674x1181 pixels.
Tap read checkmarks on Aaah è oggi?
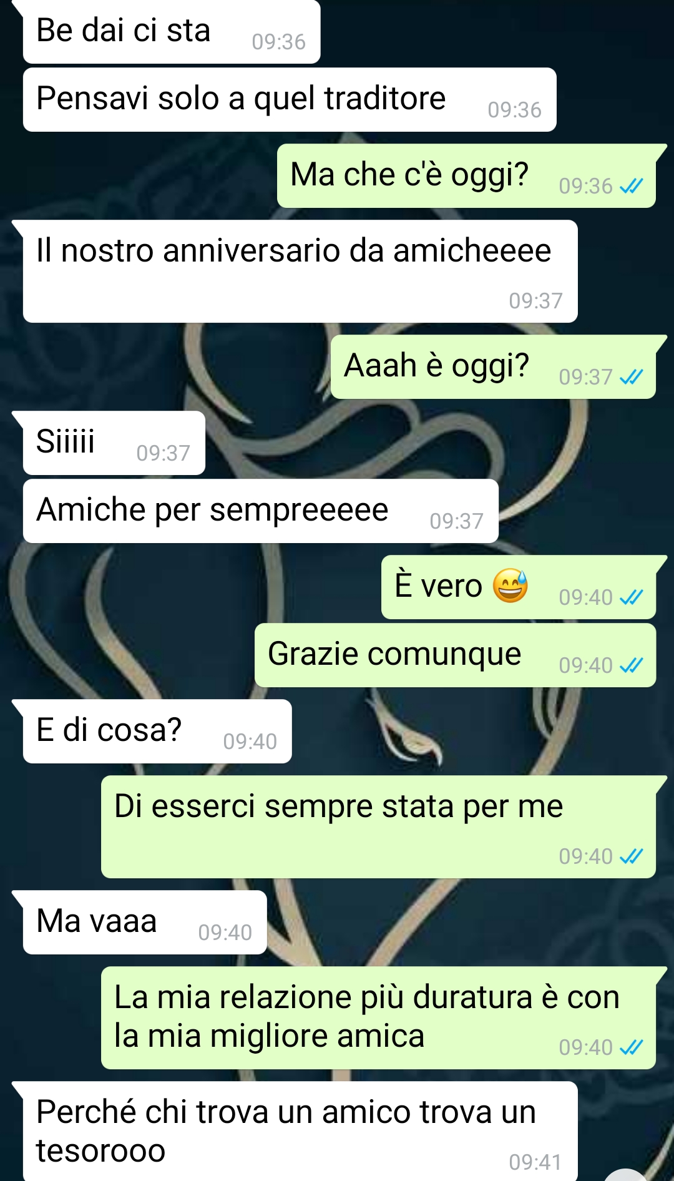coord(631,377)
